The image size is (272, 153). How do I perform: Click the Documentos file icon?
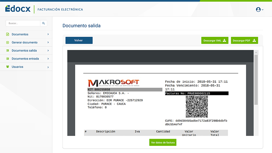[x=7, y=34]
